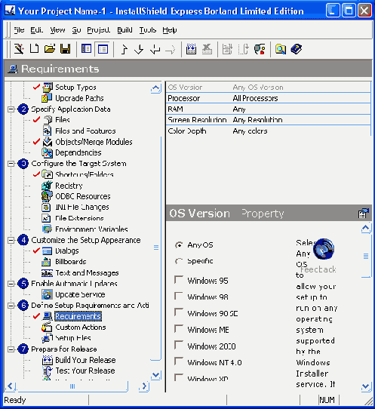Check the Windows 95 checkbox
Image resolution: width=375 pixels, height=409 pixels.
[x=179, y=280]
